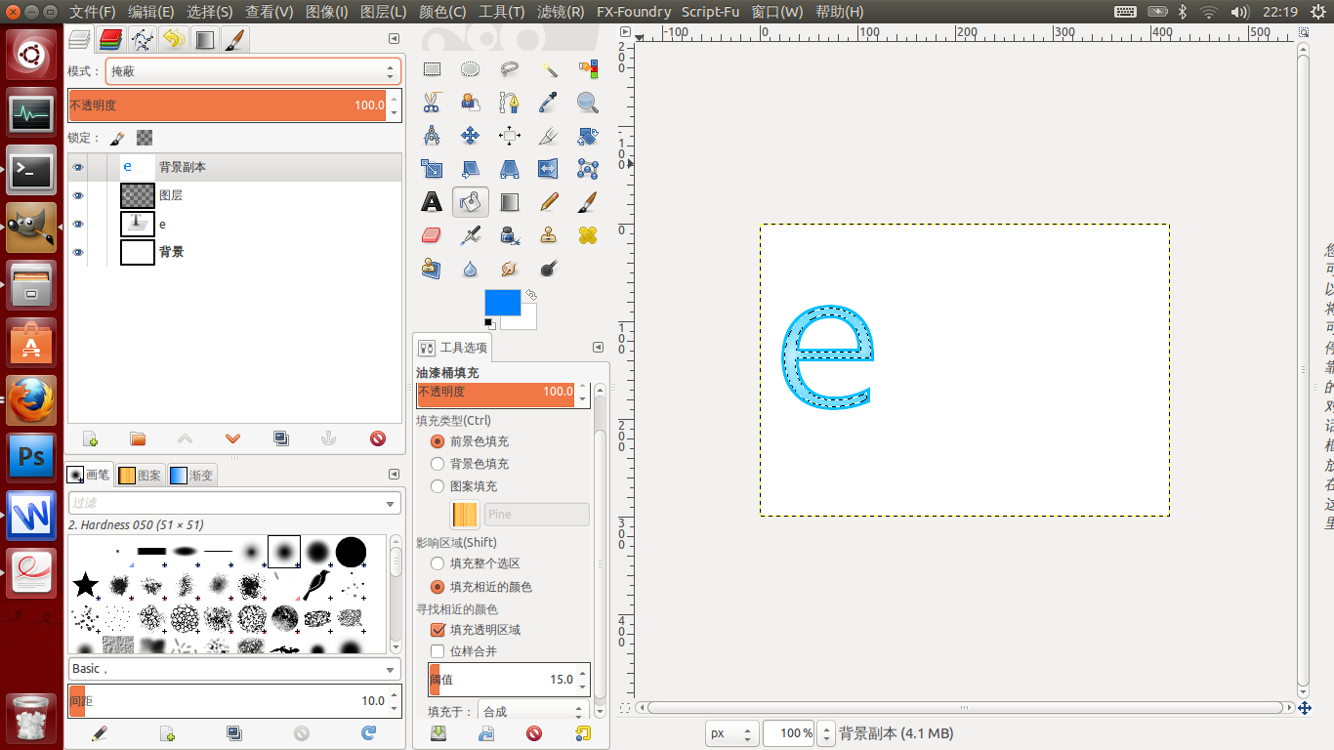Click the Pine pattern preview thumbnail
This screenshot has width=1334, height=750.
point(465,515)
